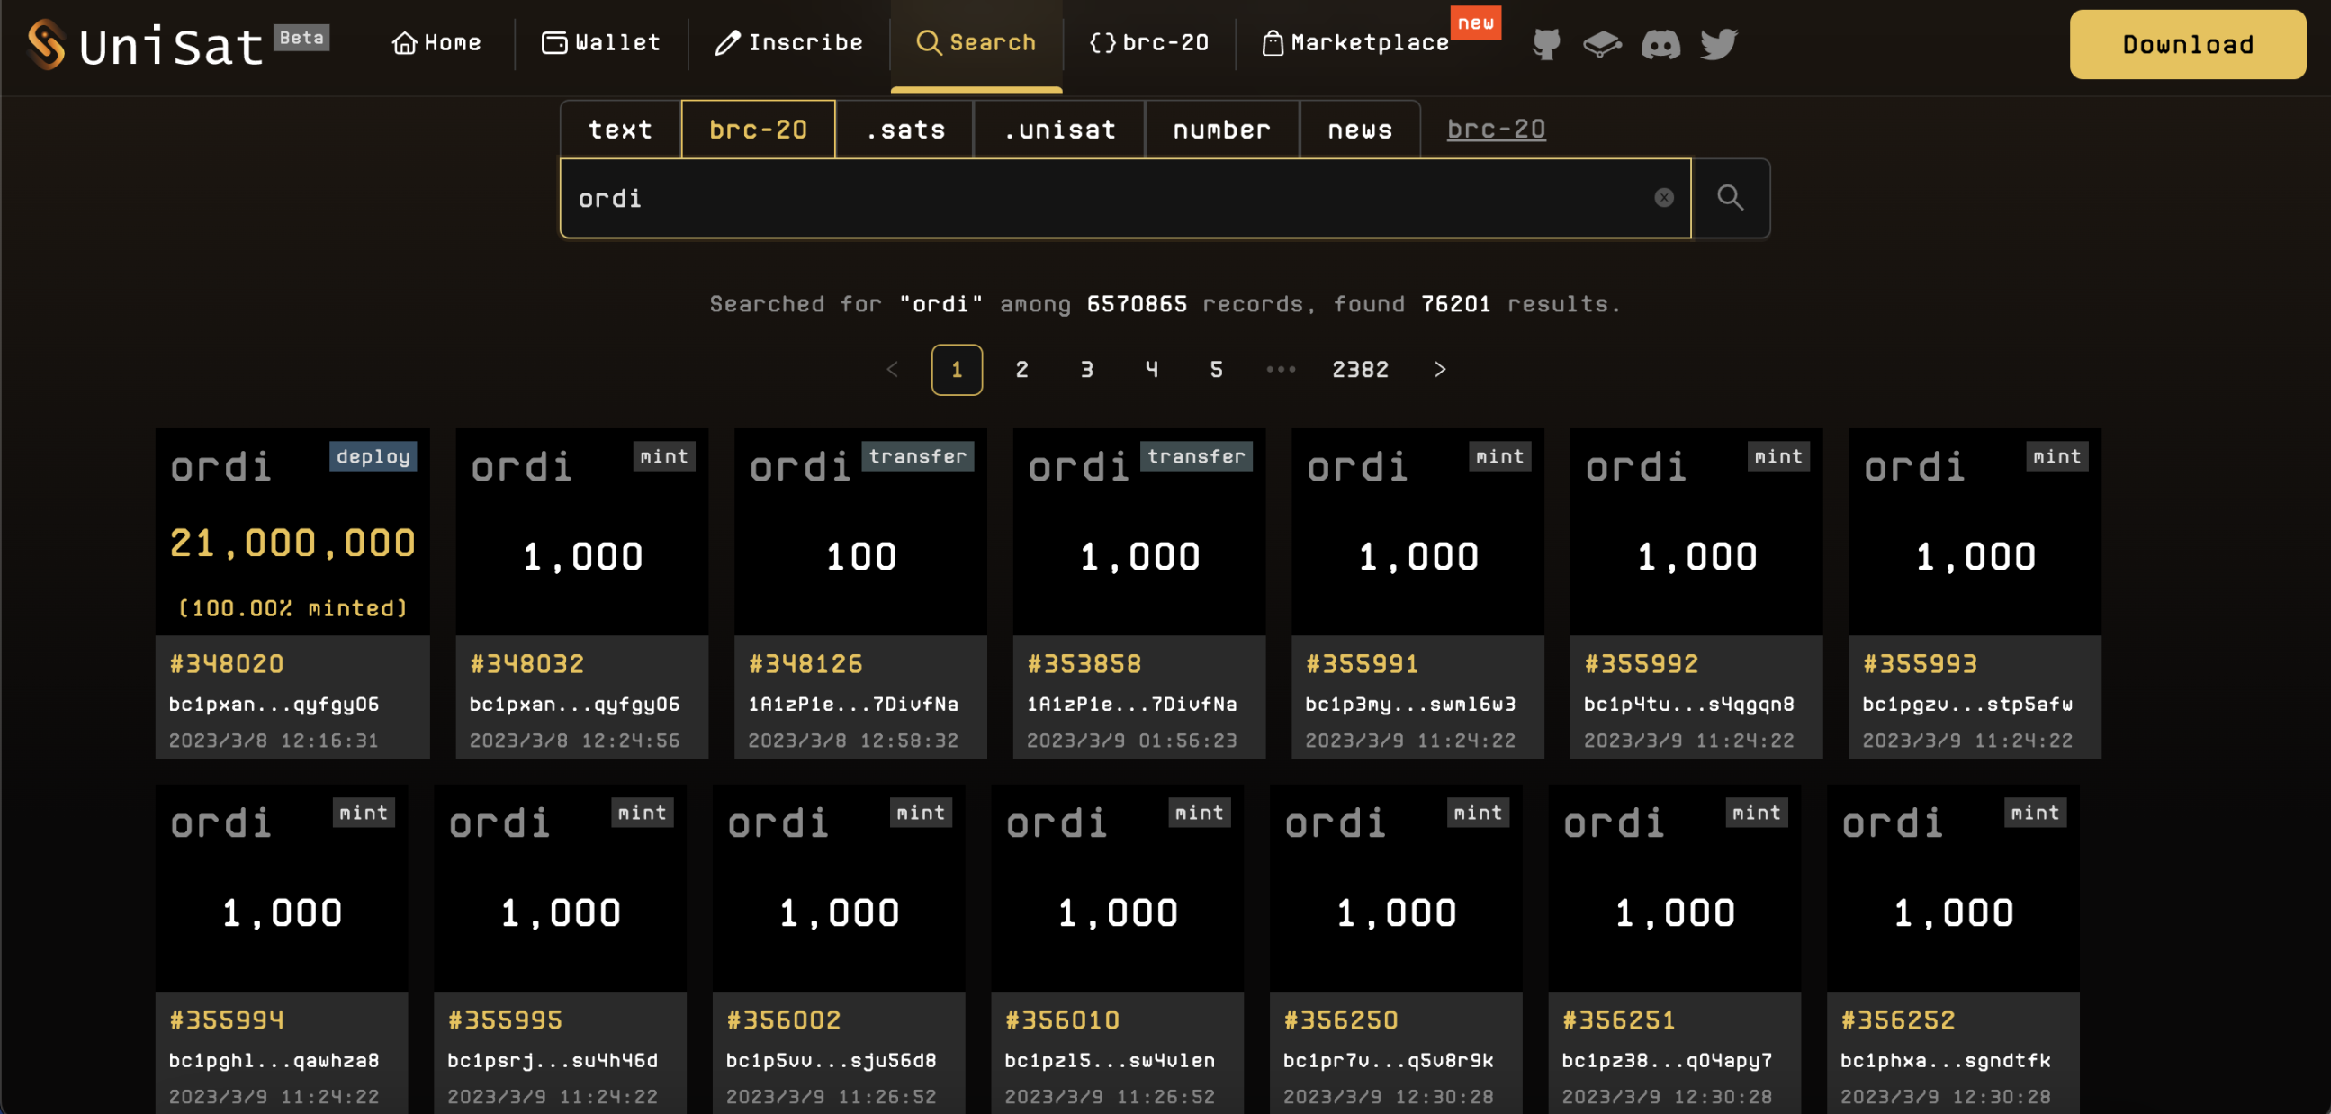Go to results page 3
This screenshot has height=1114, width=2331.
(1087, 369)
